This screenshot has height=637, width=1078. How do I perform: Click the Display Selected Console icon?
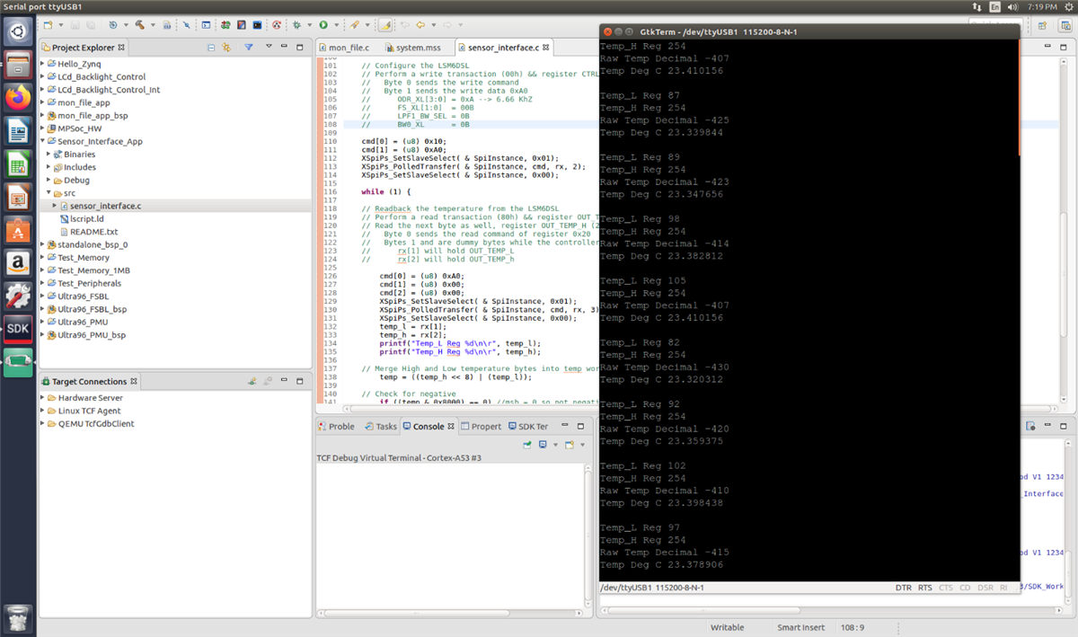(543, 445)
